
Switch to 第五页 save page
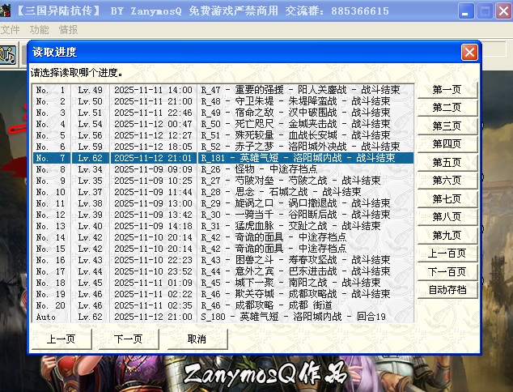pyautogui.click(x=447, y=162)
